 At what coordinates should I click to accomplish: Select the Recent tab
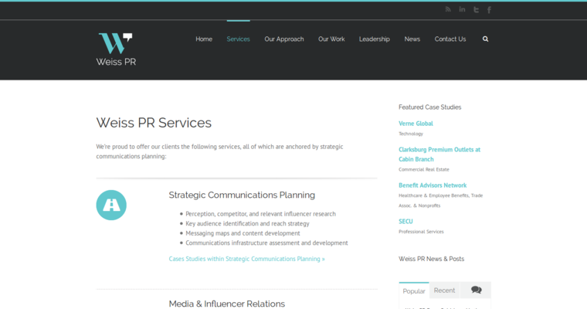pyautogui.click(x=444, y=290)
